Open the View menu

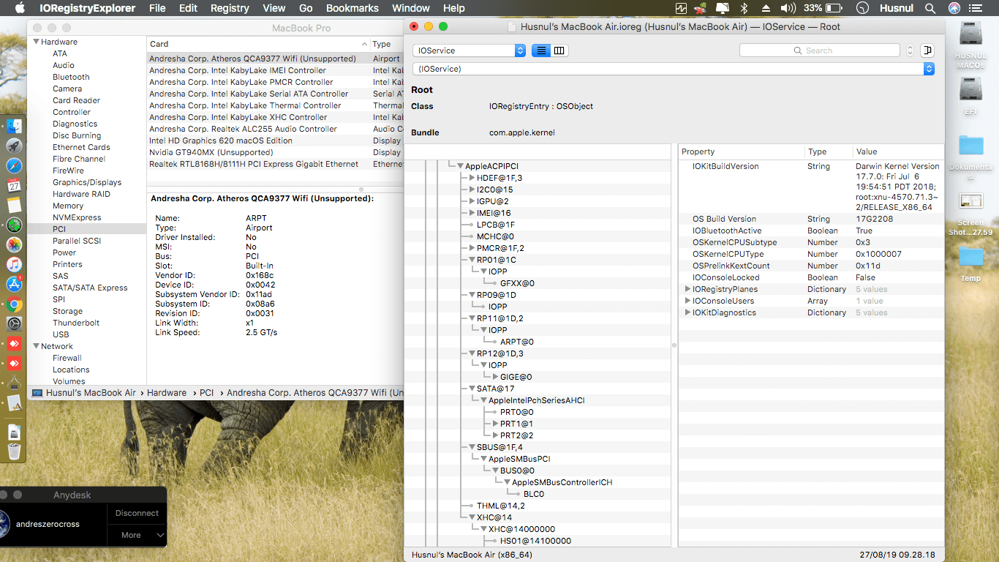[274, 8]
